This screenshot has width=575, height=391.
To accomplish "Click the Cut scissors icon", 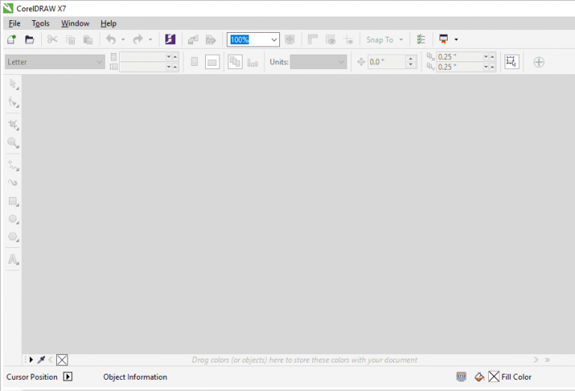I will (52, 39).
